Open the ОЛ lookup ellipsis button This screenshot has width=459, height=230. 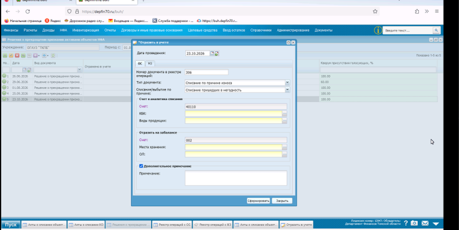(x=284, y=154)
